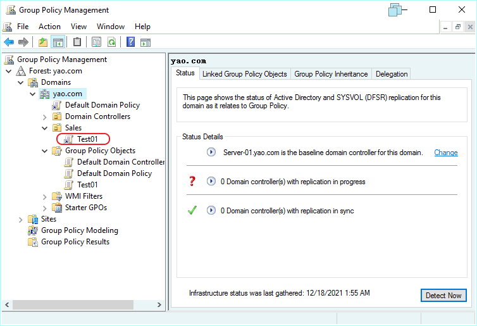This screenshot has width=477, height=326.
Task: Toggle Show/Hide Console Tree toolbar icon
Action: tap(58, 42)
